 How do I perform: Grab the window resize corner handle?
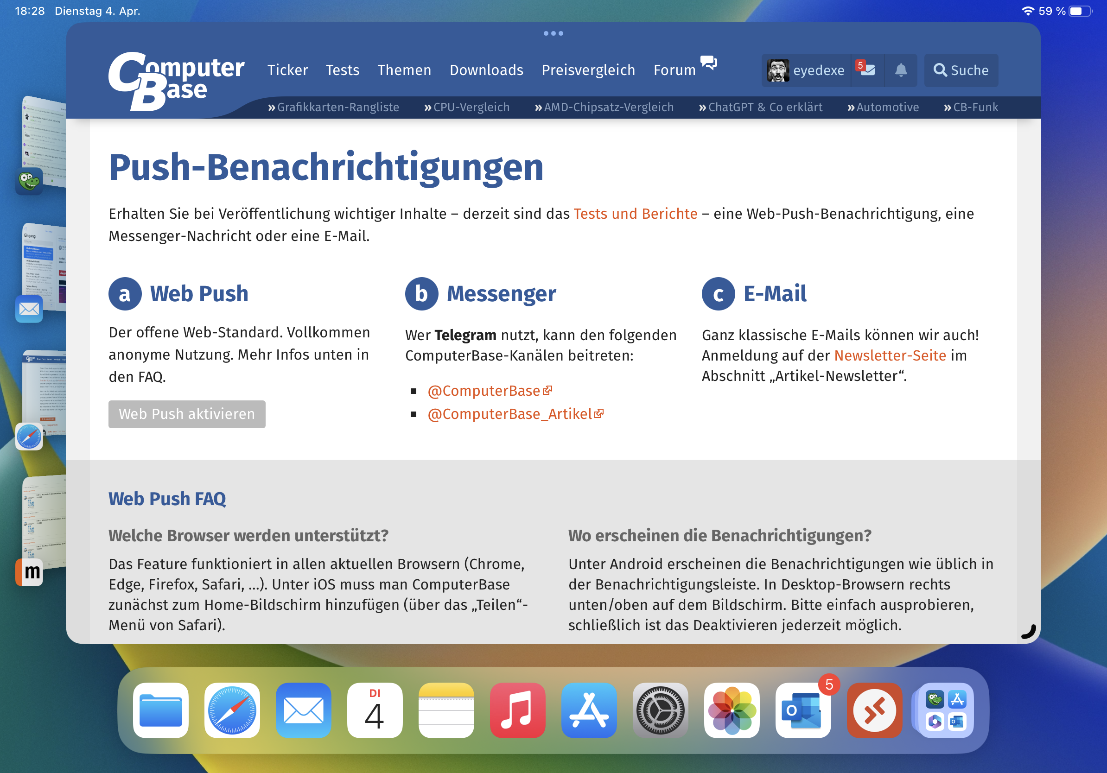point(1029,632)
